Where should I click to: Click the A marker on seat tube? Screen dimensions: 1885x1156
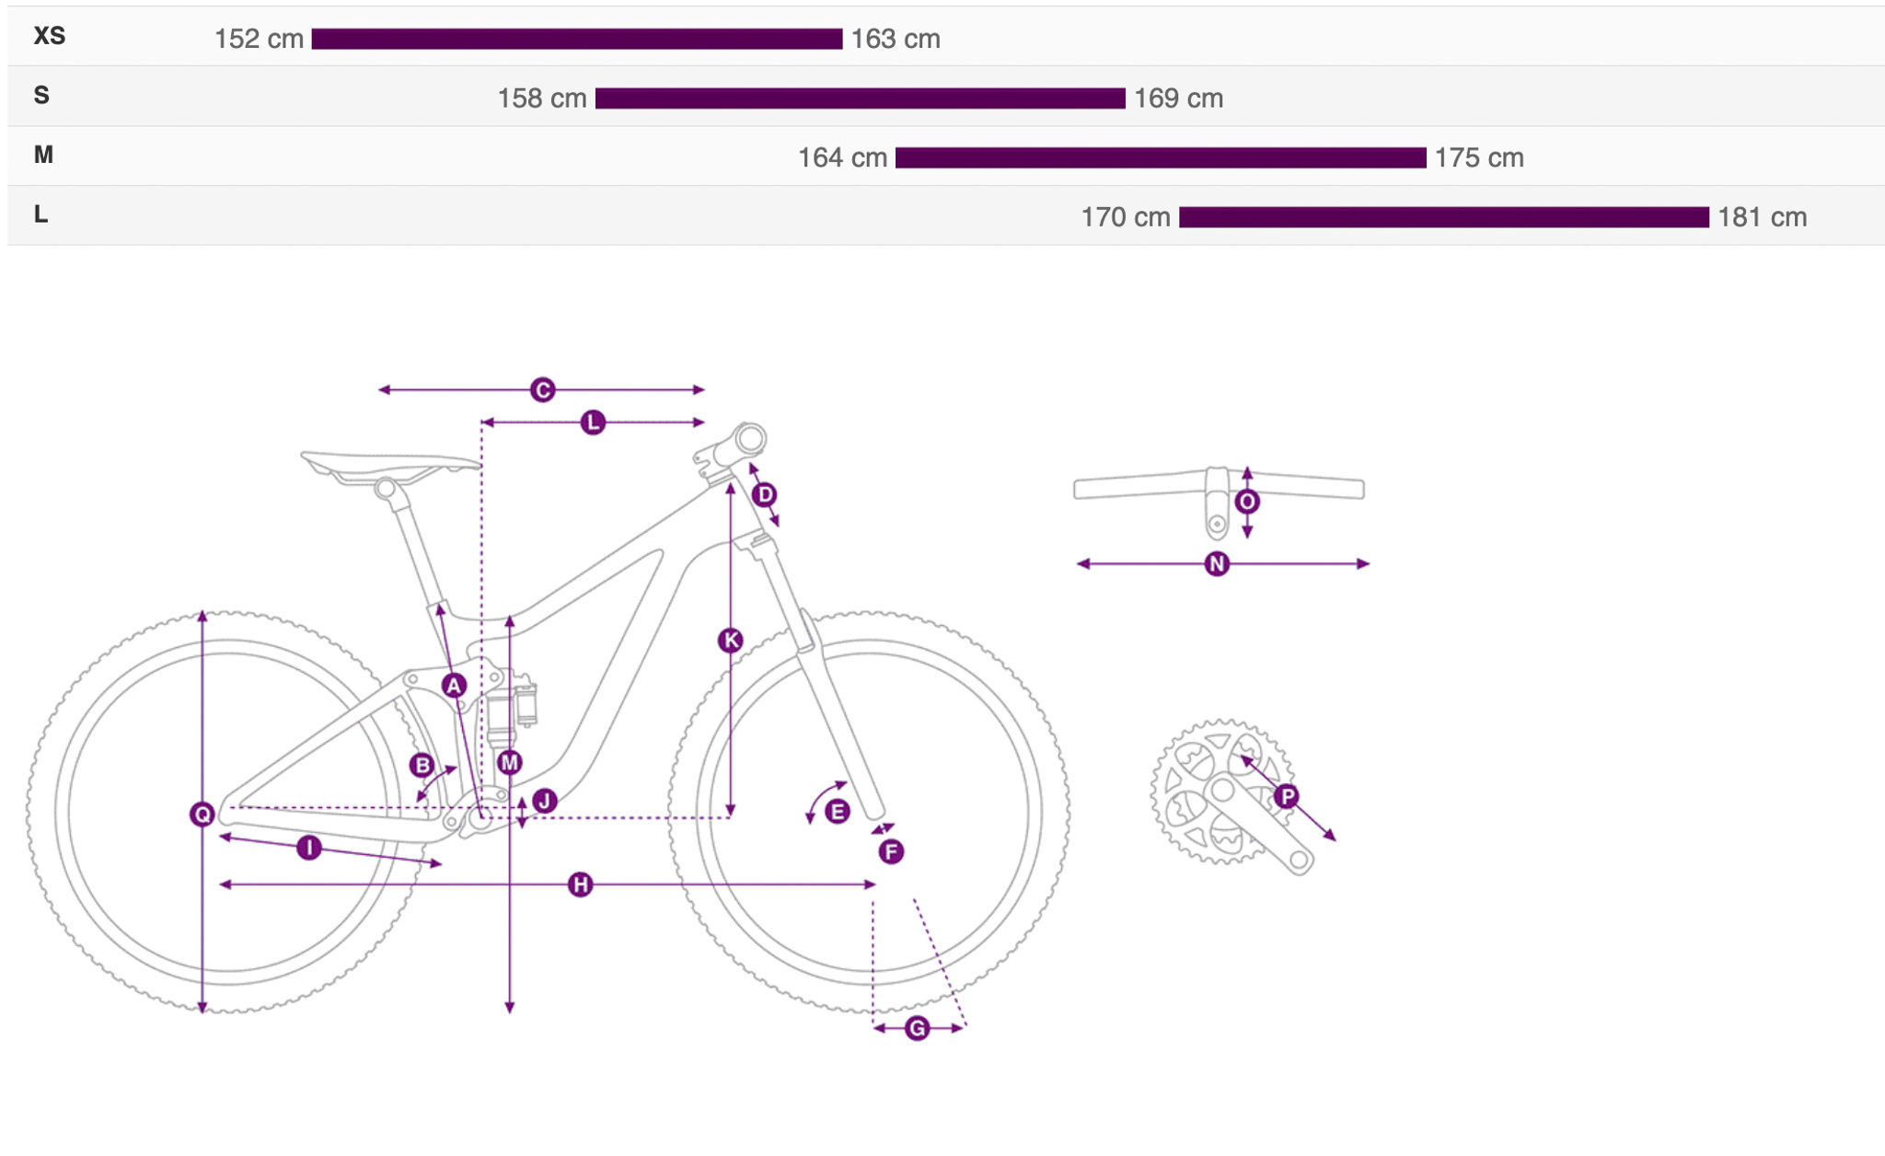coord(454,686)
